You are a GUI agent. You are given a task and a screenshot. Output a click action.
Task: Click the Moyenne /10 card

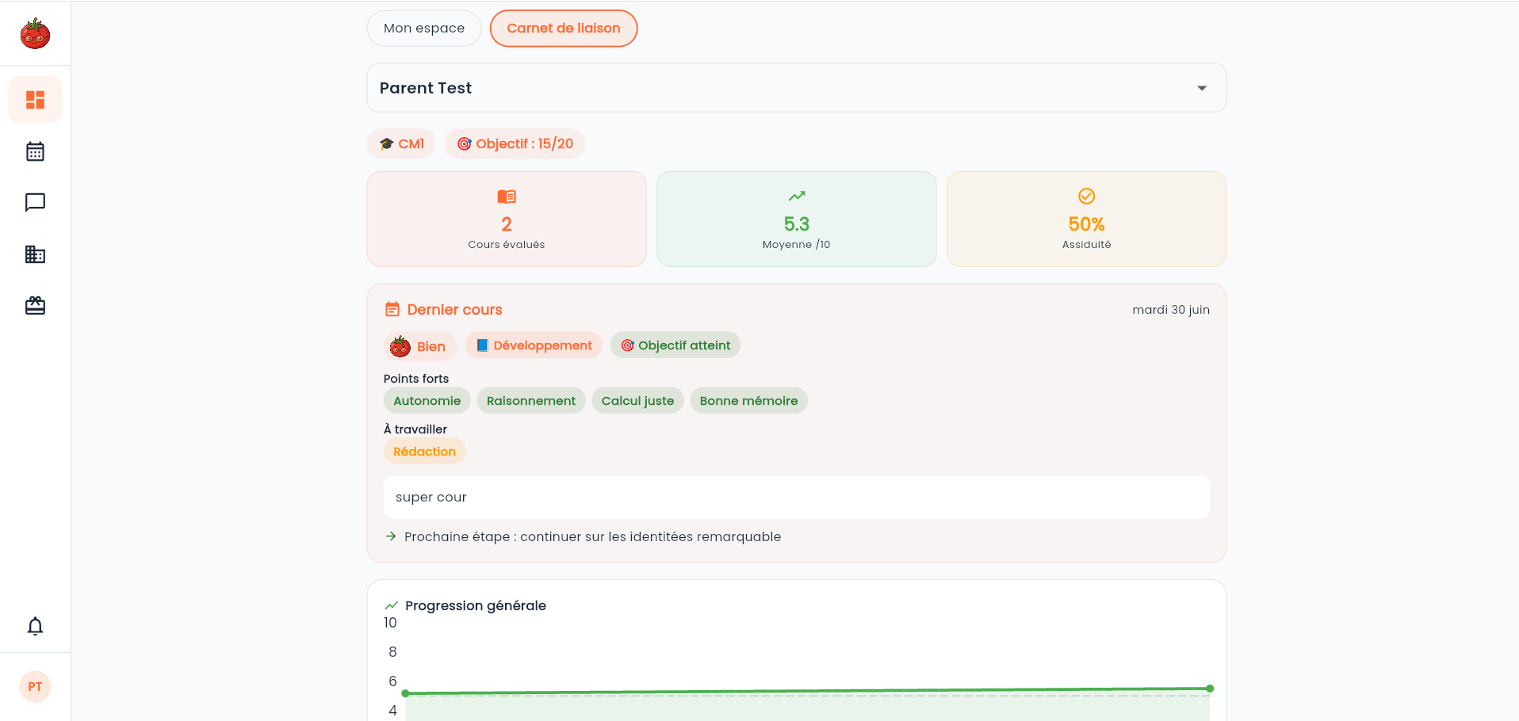796,219
